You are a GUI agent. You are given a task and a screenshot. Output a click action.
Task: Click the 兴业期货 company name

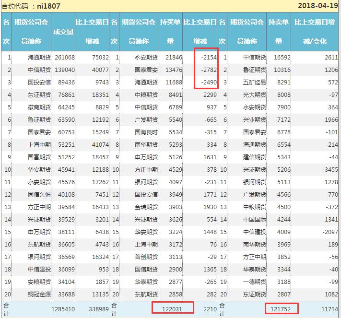coord(255,120)
